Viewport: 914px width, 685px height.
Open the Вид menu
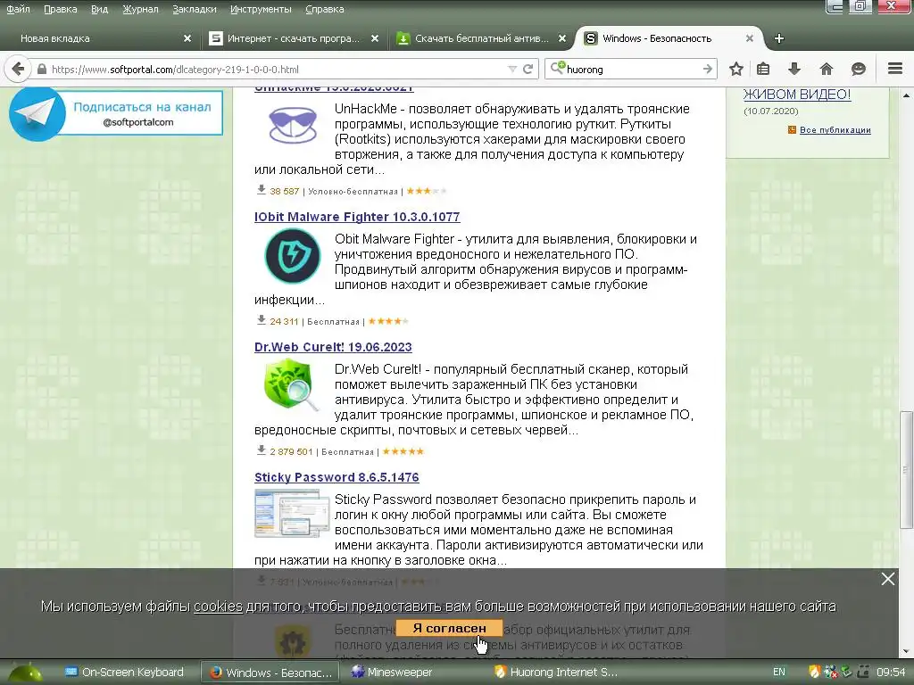[x=100, y=9]
